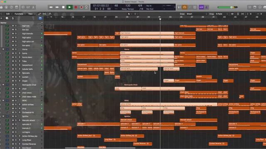Screen dimensions: 266x149
Task: Select the Metropolis Choir track name
Action: [x=29, y=85]
